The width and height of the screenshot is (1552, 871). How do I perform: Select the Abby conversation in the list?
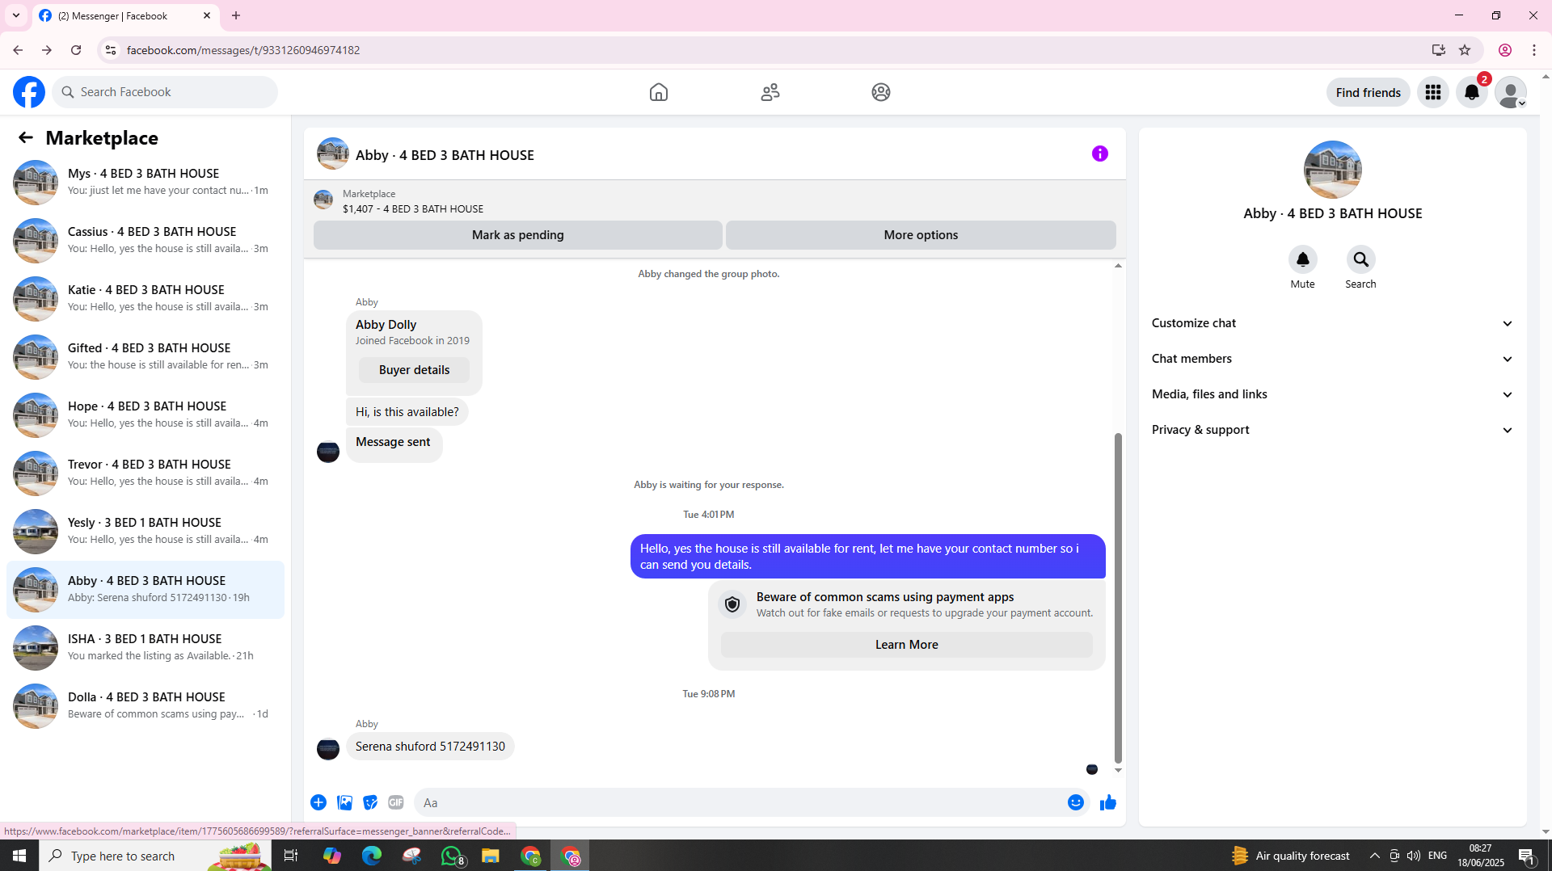145,589
